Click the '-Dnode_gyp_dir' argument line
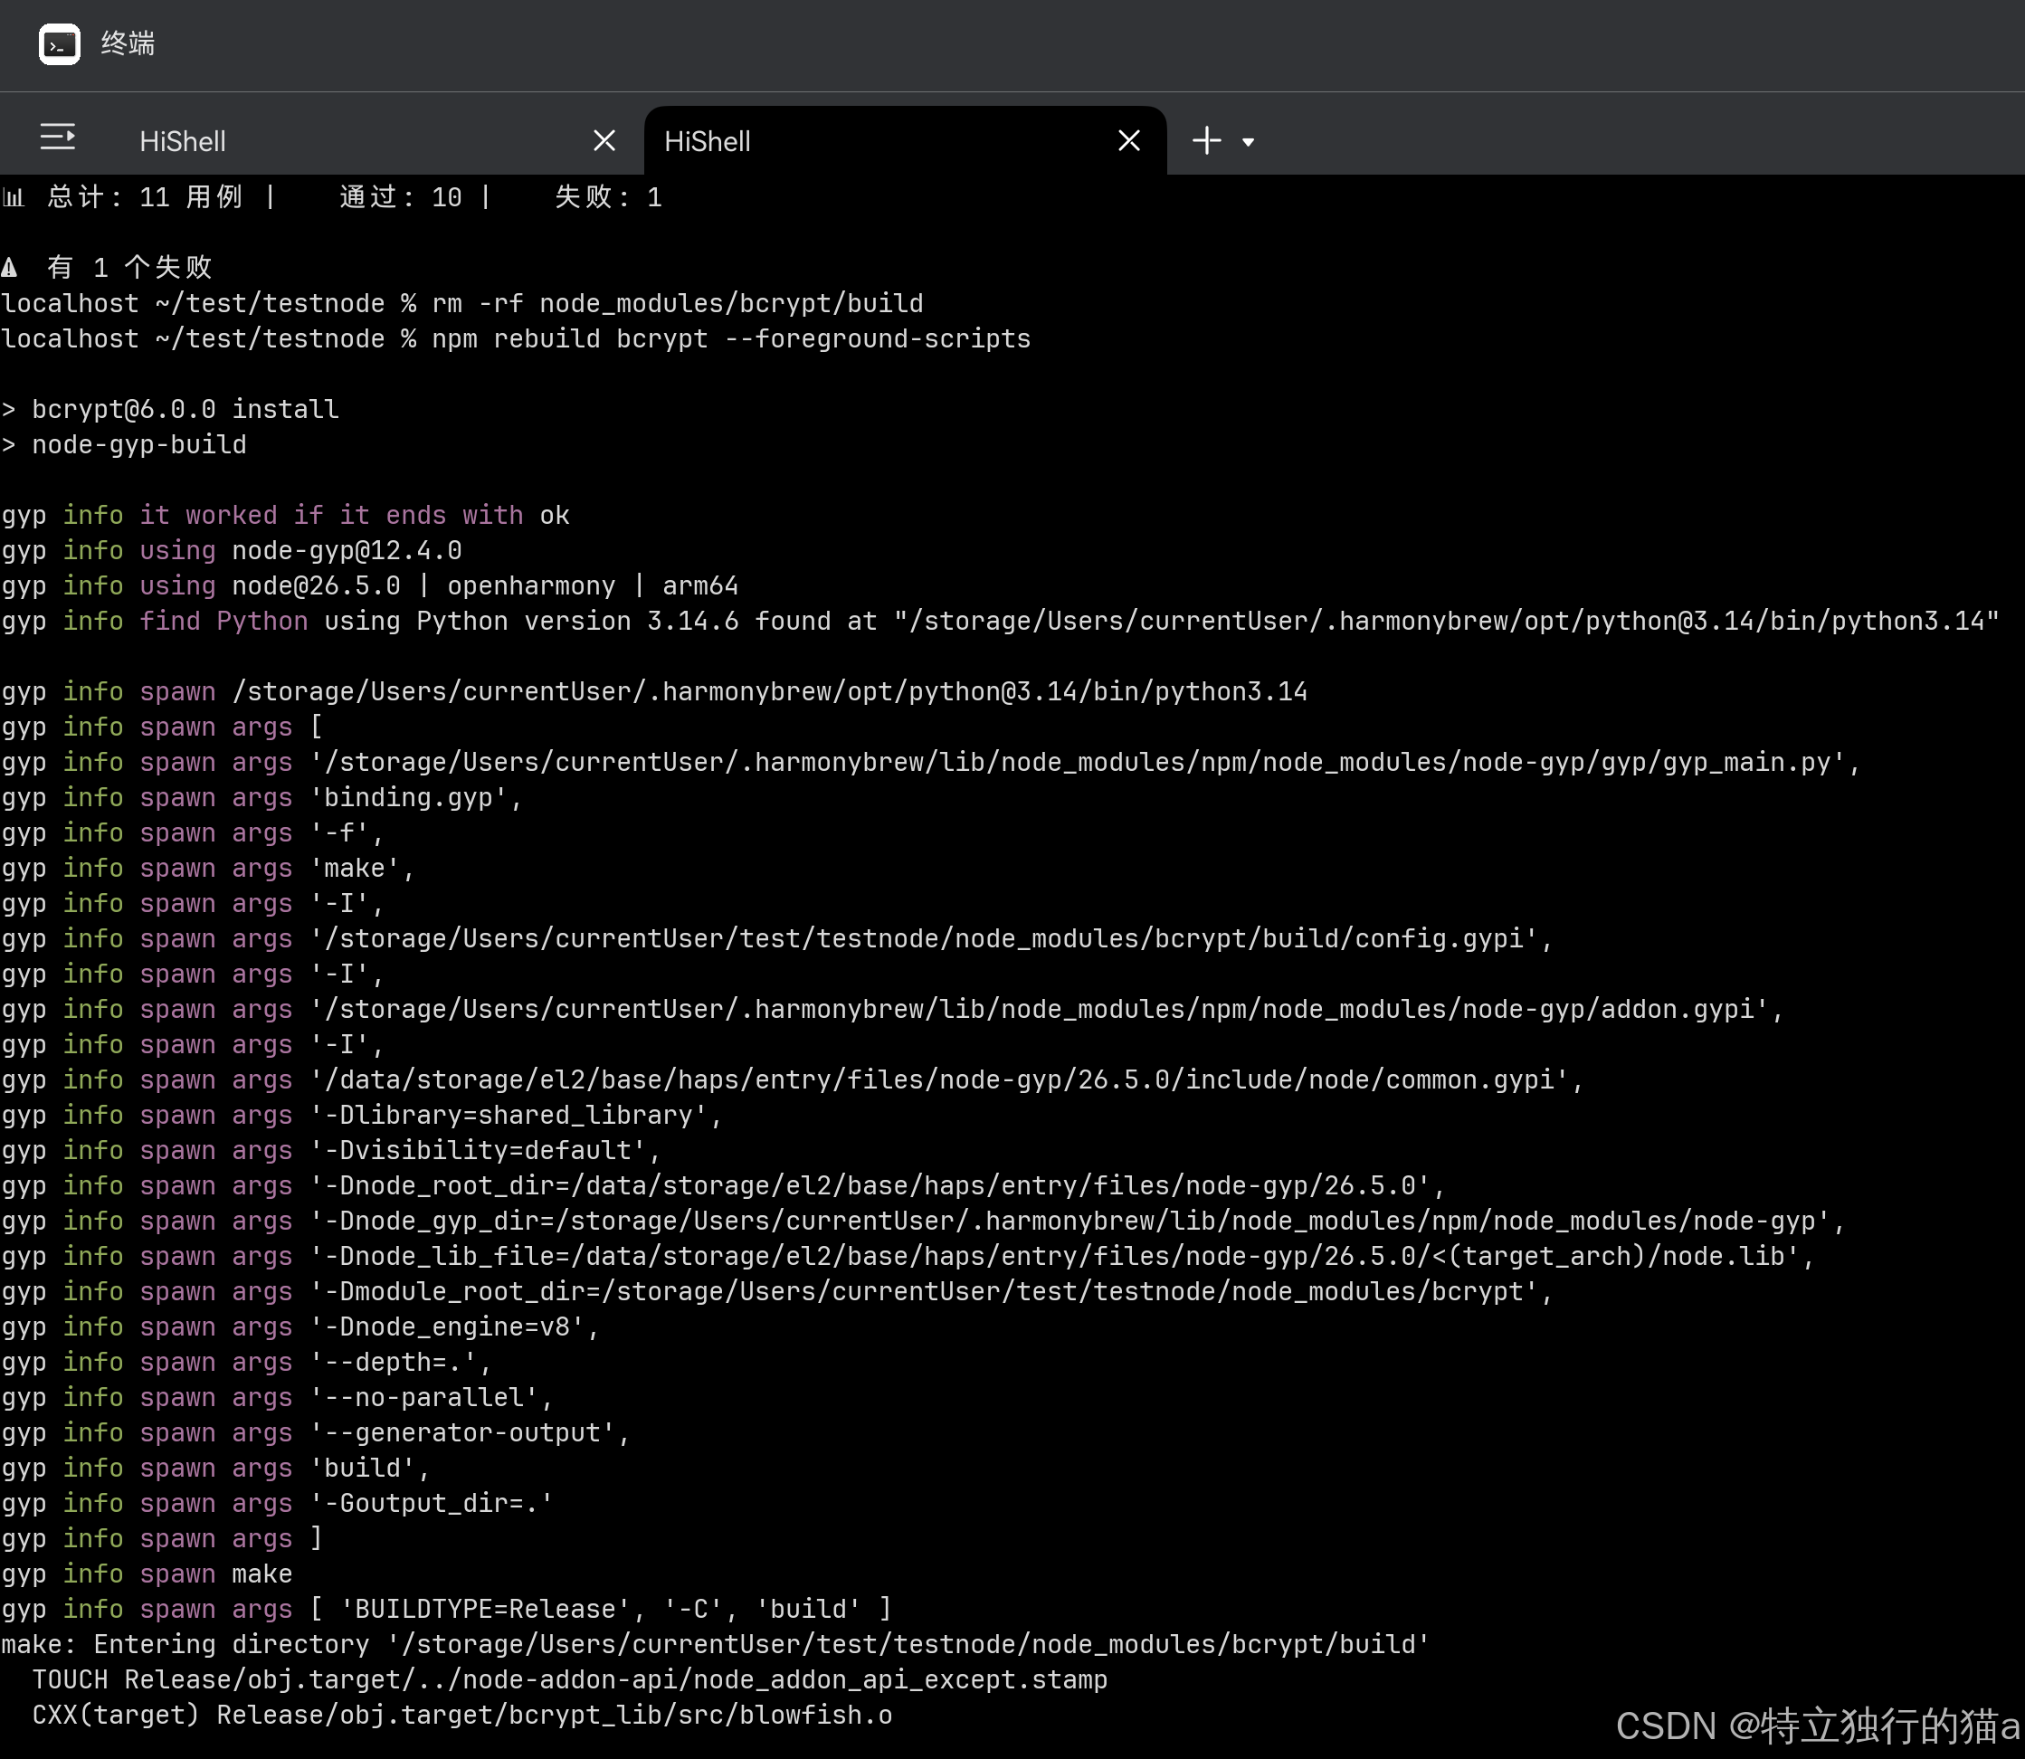 coord(924,1222)
